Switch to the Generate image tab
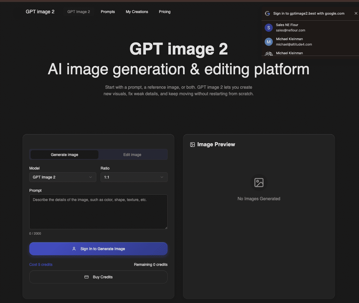The width and height of the screenshot is (359, 303). 65,155
